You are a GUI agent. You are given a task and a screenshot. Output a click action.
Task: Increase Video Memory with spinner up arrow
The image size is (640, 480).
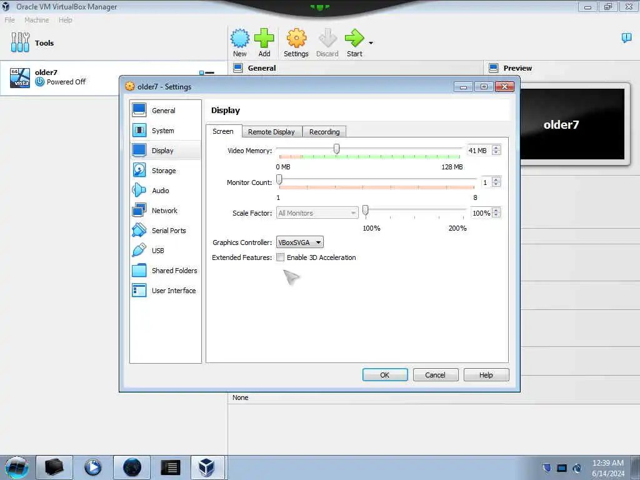point(496,147)
